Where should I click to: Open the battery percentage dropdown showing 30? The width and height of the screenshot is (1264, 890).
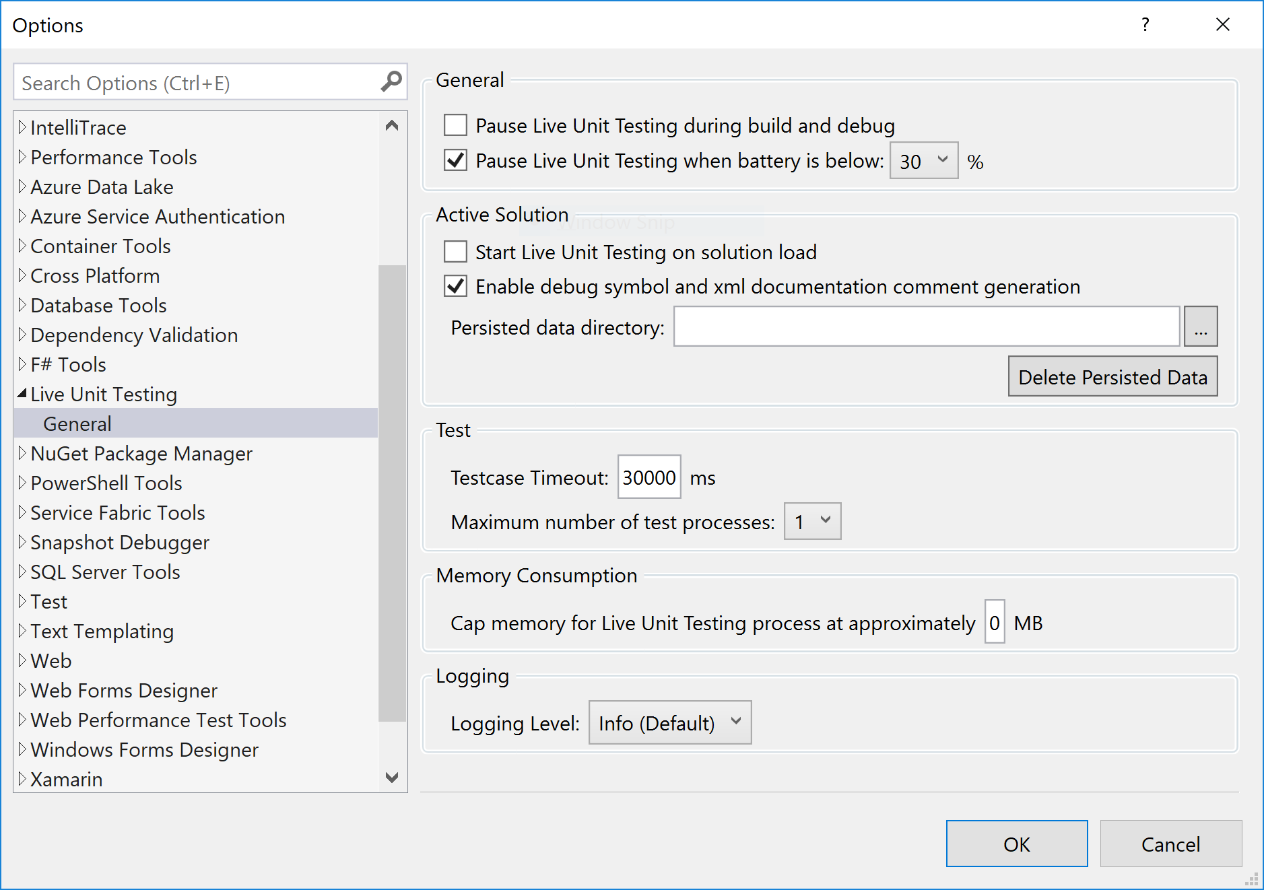(x=924, y=161)
